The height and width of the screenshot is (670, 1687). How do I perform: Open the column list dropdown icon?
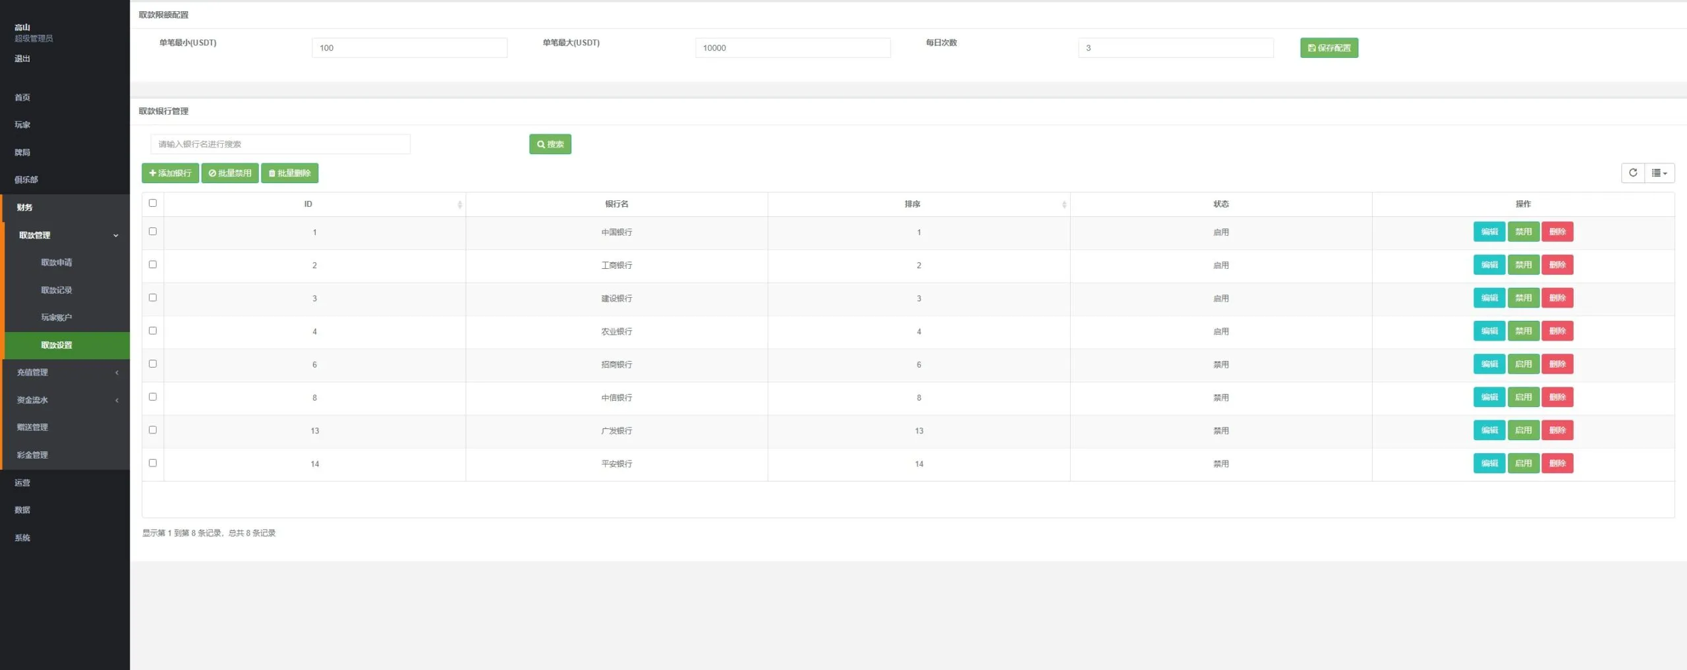coord(1659,173)
